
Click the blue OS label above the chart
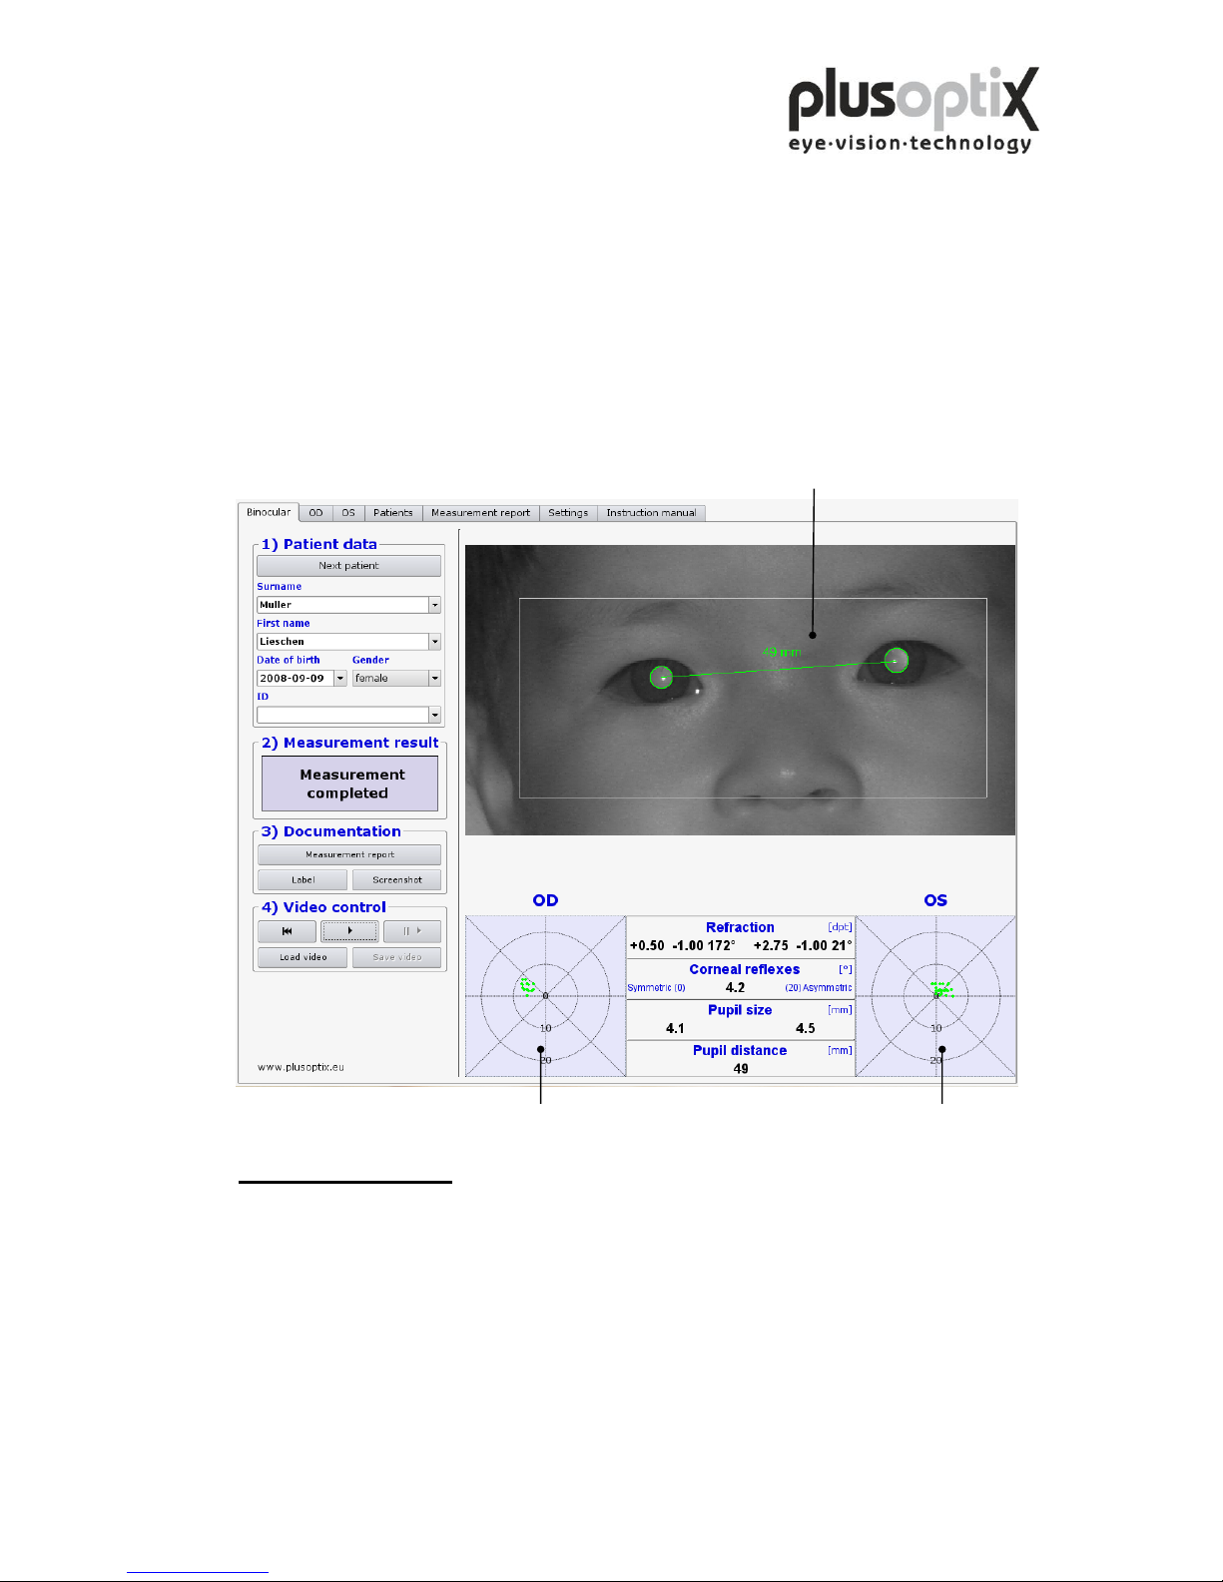pyautogui.click(x=935, y=900)
